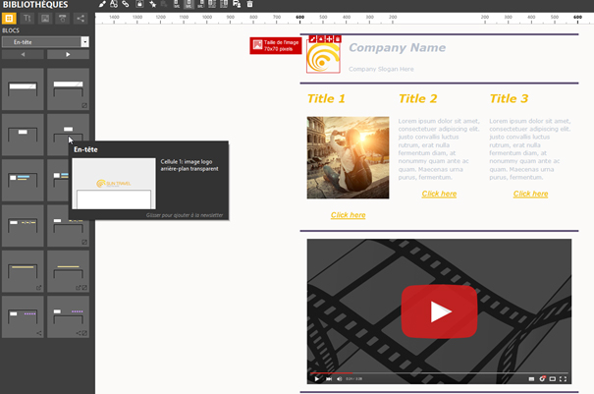This screenshot has height=394, width=594.
Task: Open the images library tab
Action: tap(45, 18)
